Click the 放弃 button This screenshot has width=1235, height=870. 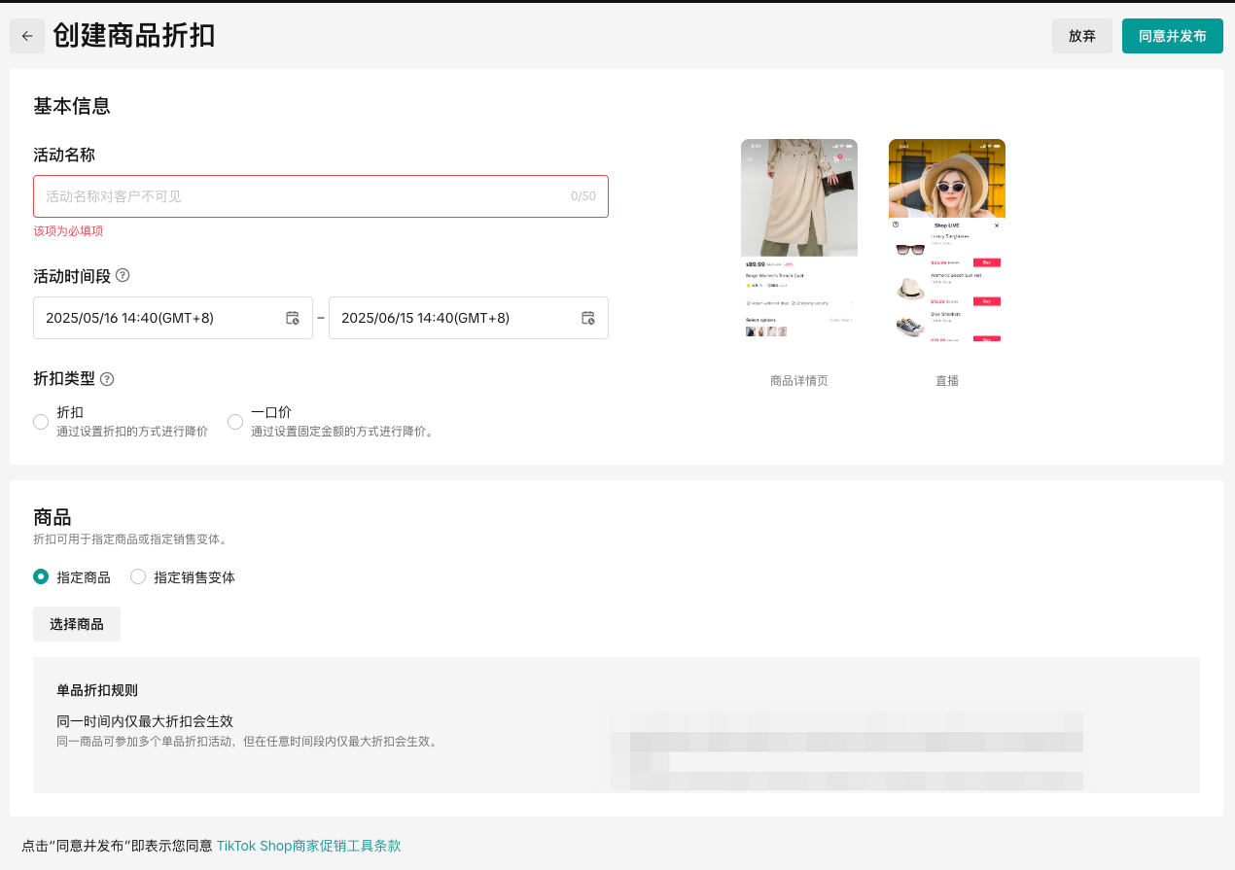tap(1081, 36)
